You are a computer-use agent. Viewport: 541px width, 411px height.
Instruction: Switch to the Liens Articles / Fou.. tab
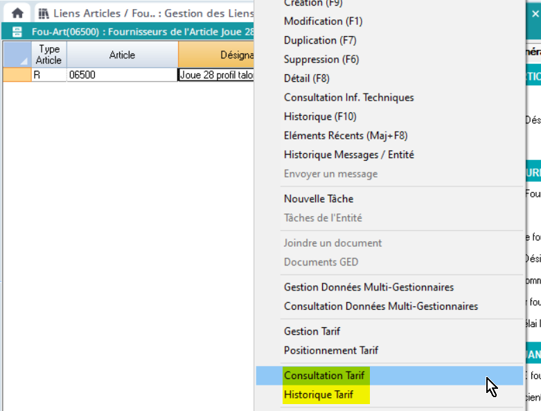[x=145, y=13]
